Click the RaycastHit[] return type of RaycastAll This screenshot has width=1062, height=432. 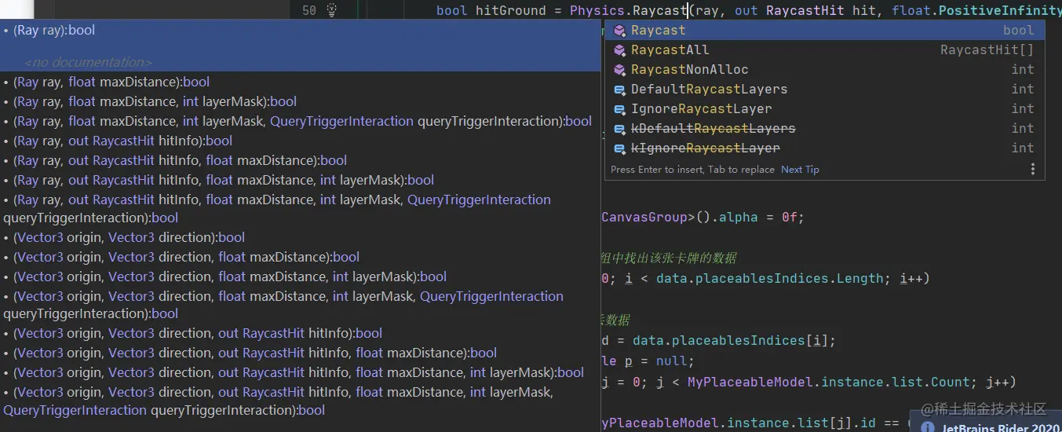pos(987,49)
